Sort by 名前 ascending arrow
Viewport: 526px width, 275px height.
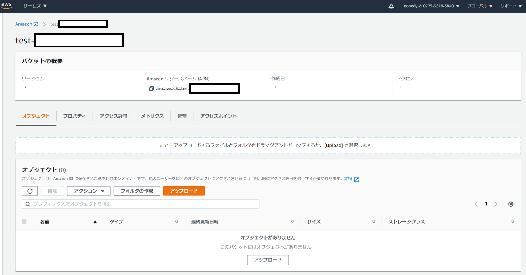click(95, 222)
